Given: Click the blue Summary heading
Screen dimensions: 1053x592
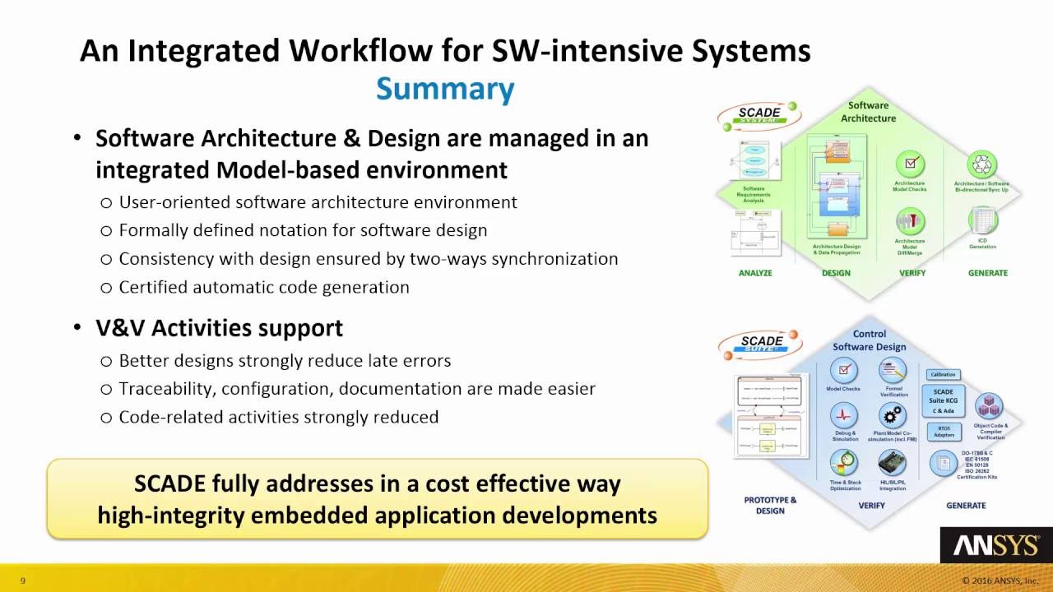Looking at the screenshot, I should pyautogui.click(x=445, y=89).
